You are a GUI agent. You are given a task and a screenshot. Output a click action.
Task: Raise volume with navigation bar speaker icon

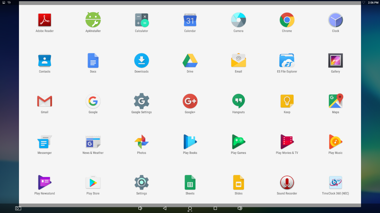click(240, 208)
